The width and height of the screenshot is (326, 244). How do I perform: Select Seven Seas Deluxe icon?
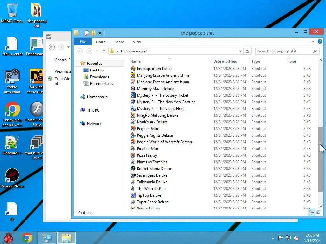point(133,175)
